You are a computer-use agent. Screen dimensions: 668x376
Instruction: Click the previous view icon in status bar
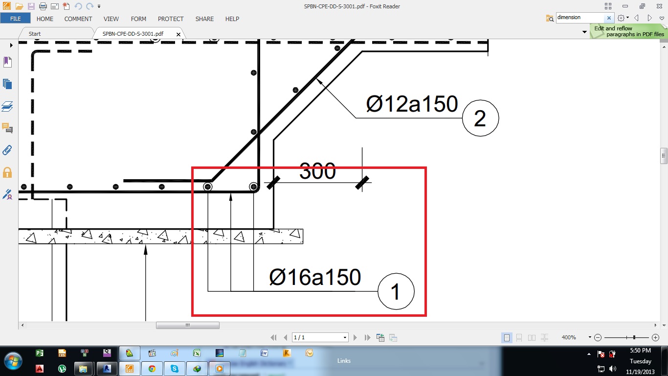pyautogui.click(x=380, y=337)
